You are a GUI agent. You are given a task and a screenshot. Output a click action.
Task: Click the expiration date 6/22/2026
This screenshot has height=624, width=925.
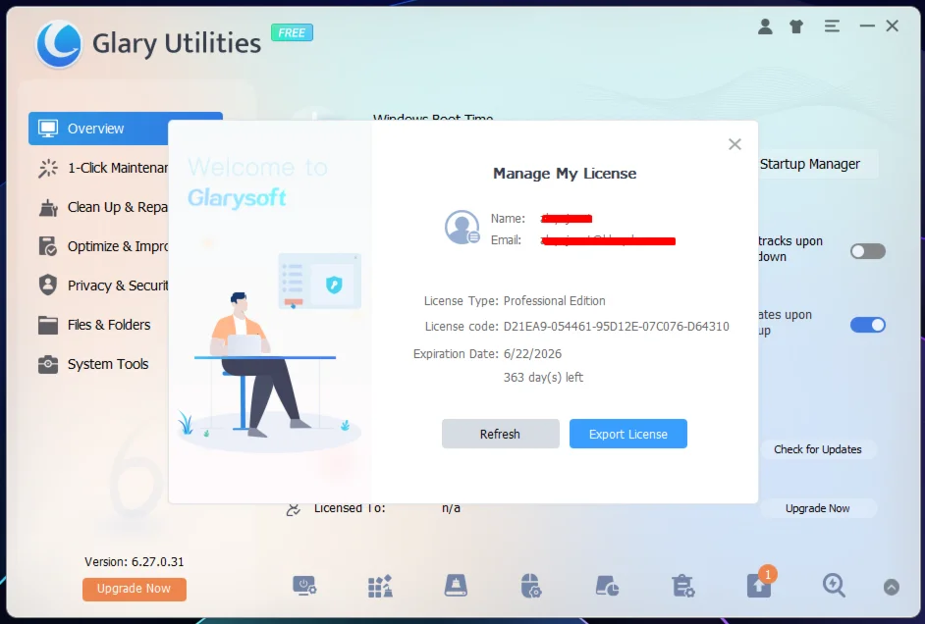click(x=532, y=354)
